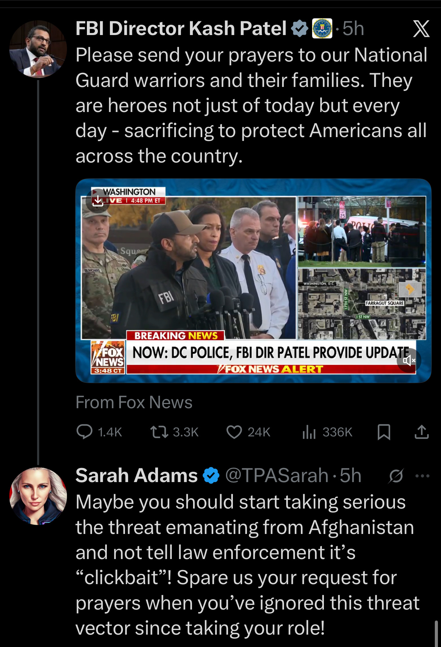
Task: Open the X logo in the post header
Action: point(421,29)
